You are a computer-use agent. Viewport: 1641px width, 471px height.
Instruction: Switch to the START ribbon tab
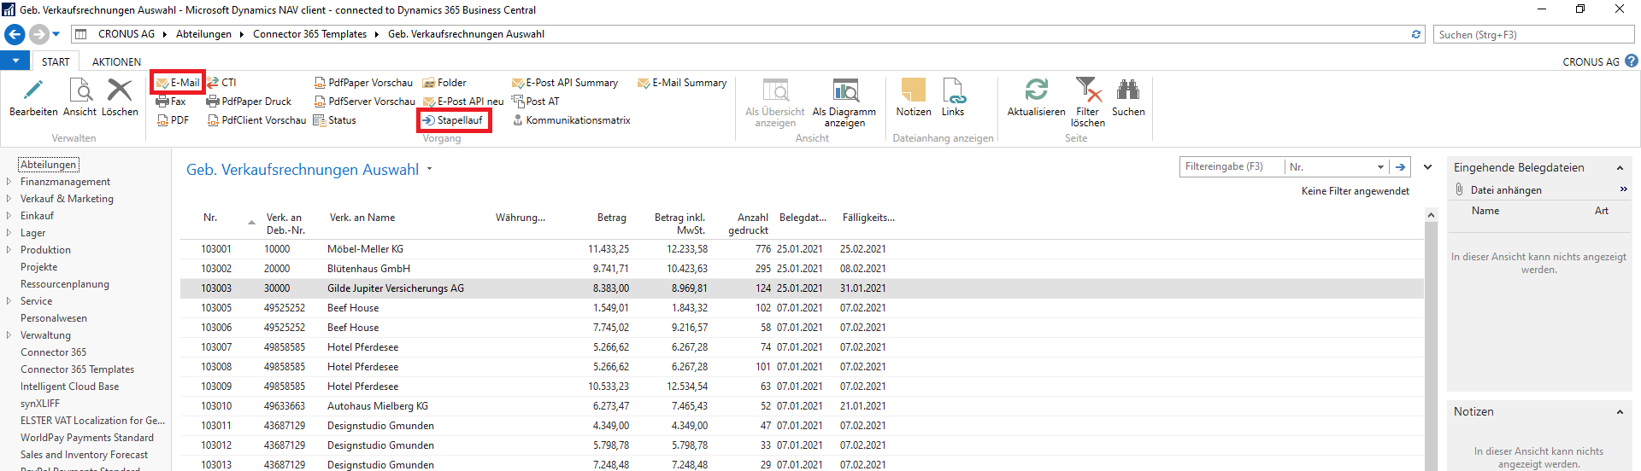click(56, 61)
